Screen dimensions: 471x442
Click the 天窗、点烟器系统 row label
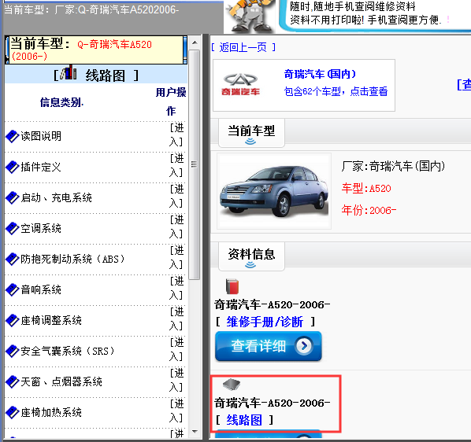pyautogui.click(x=61, y=381)
